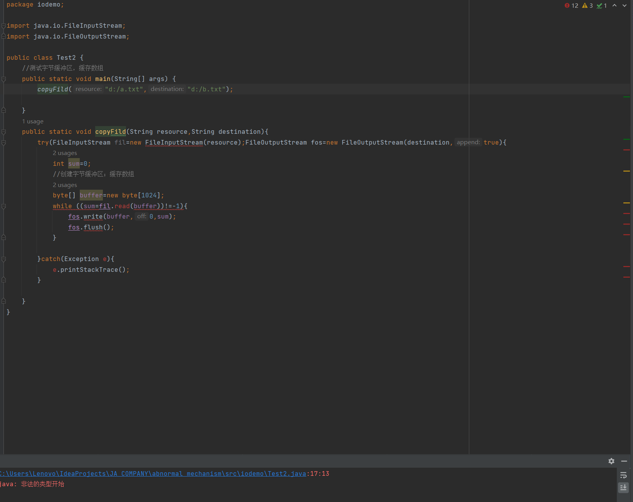Click the catch keyword
This screenshot has height=502, width=633.
(51, 259)
